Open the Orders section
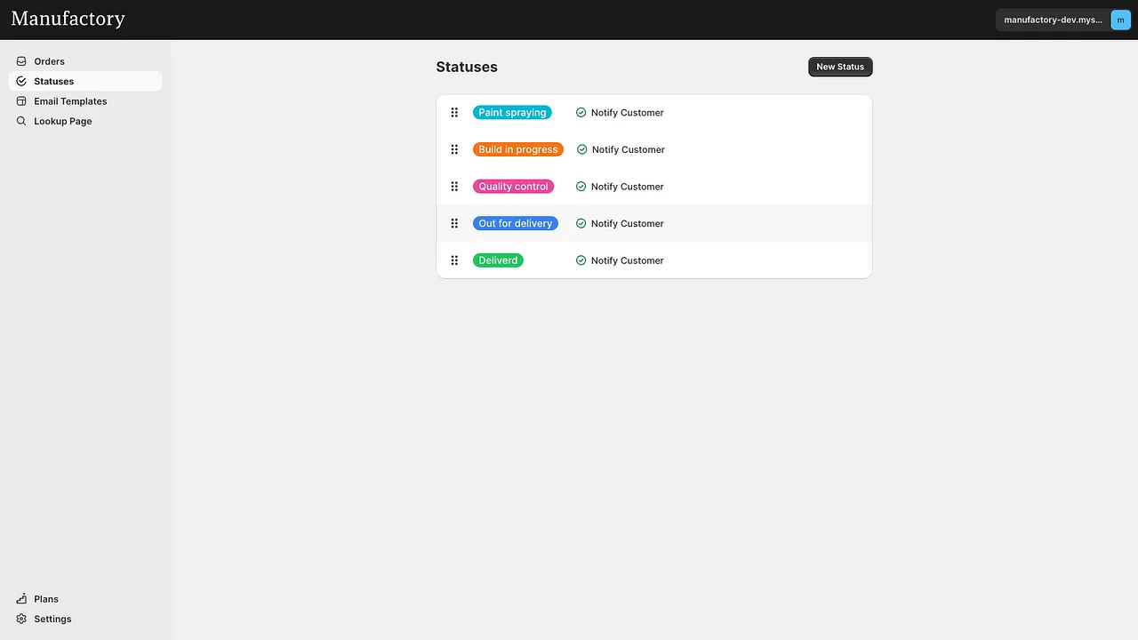Image resolution: width=1138 pixels, height=640 pixels. point(50,61)
